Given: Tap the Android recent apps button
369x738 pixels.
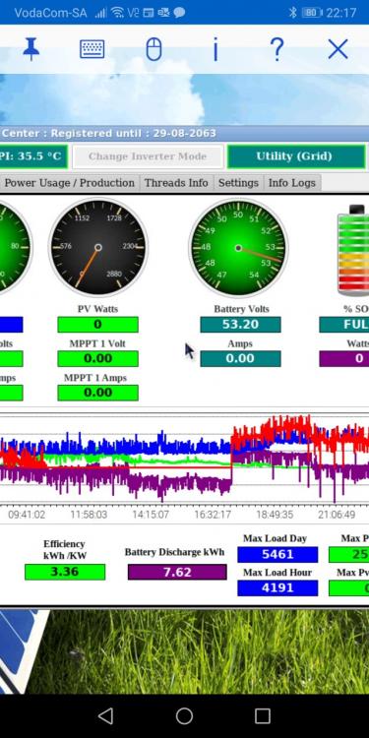Looking at the screenshot, I should 263,716.
